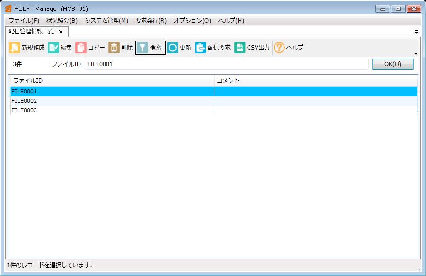The height and width of the screenshot is (276, 426).
Task: Open the システム管理(M) menu
Action: click(x=106, y=21)
